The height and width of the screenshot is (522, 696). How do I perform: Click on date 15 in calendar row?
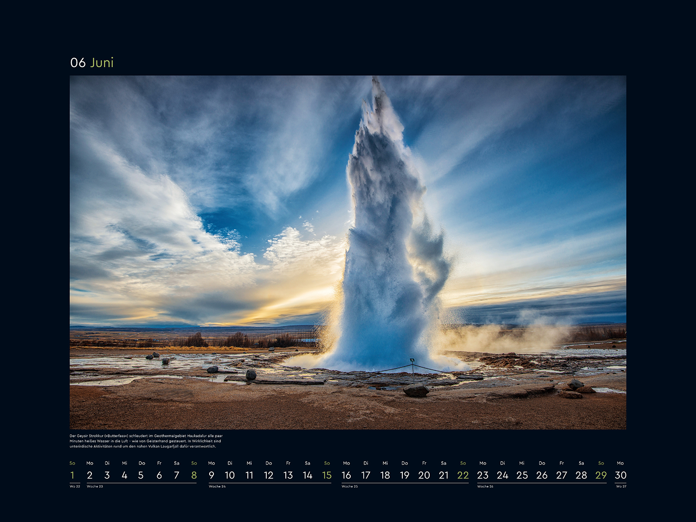pos(327,475)
